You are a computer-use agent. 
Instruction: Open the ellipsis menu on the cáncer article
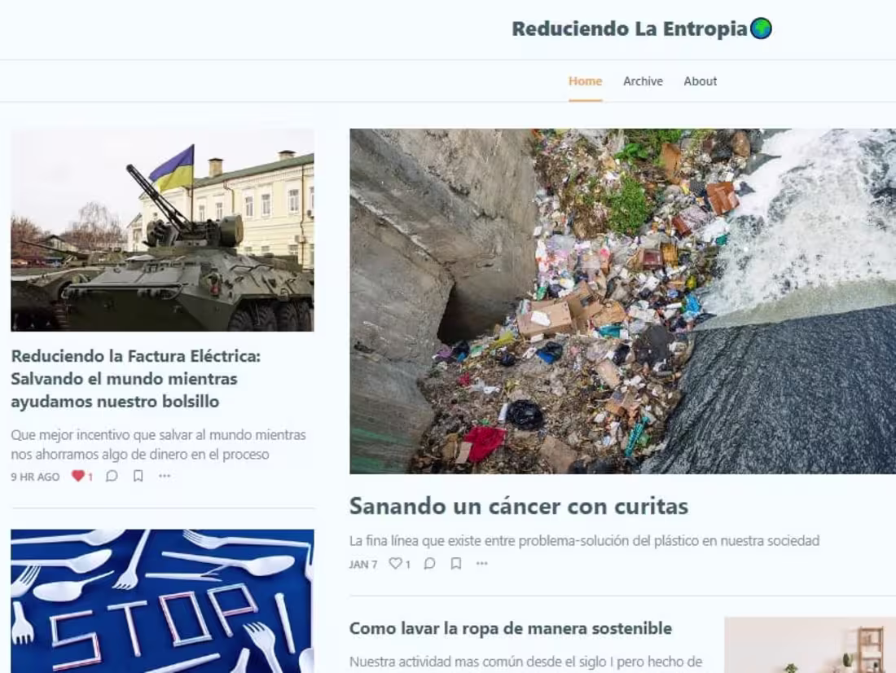(482, 563)
